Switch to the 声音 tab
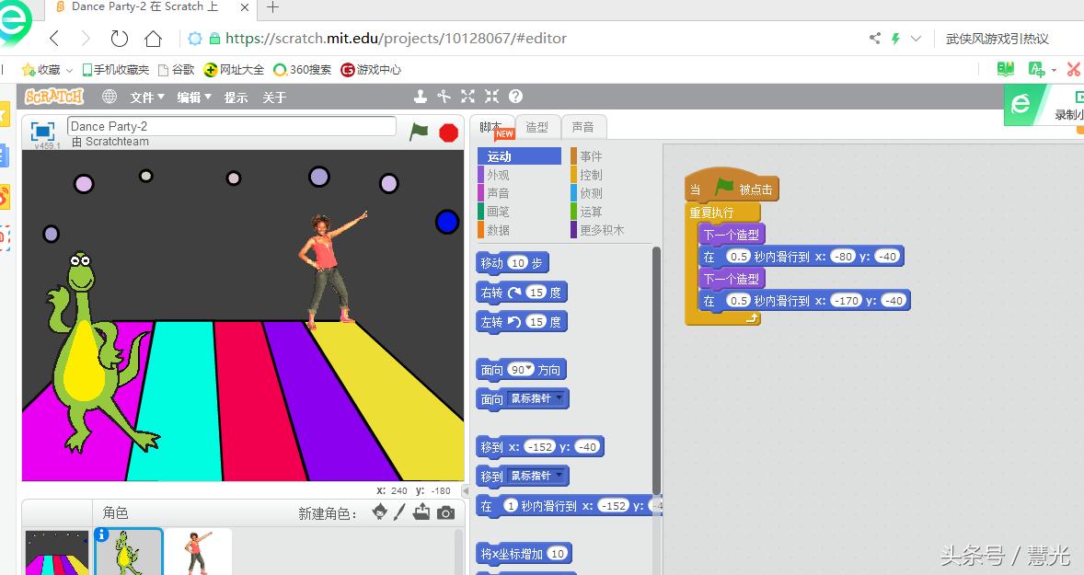 click(x=583, y=126)
